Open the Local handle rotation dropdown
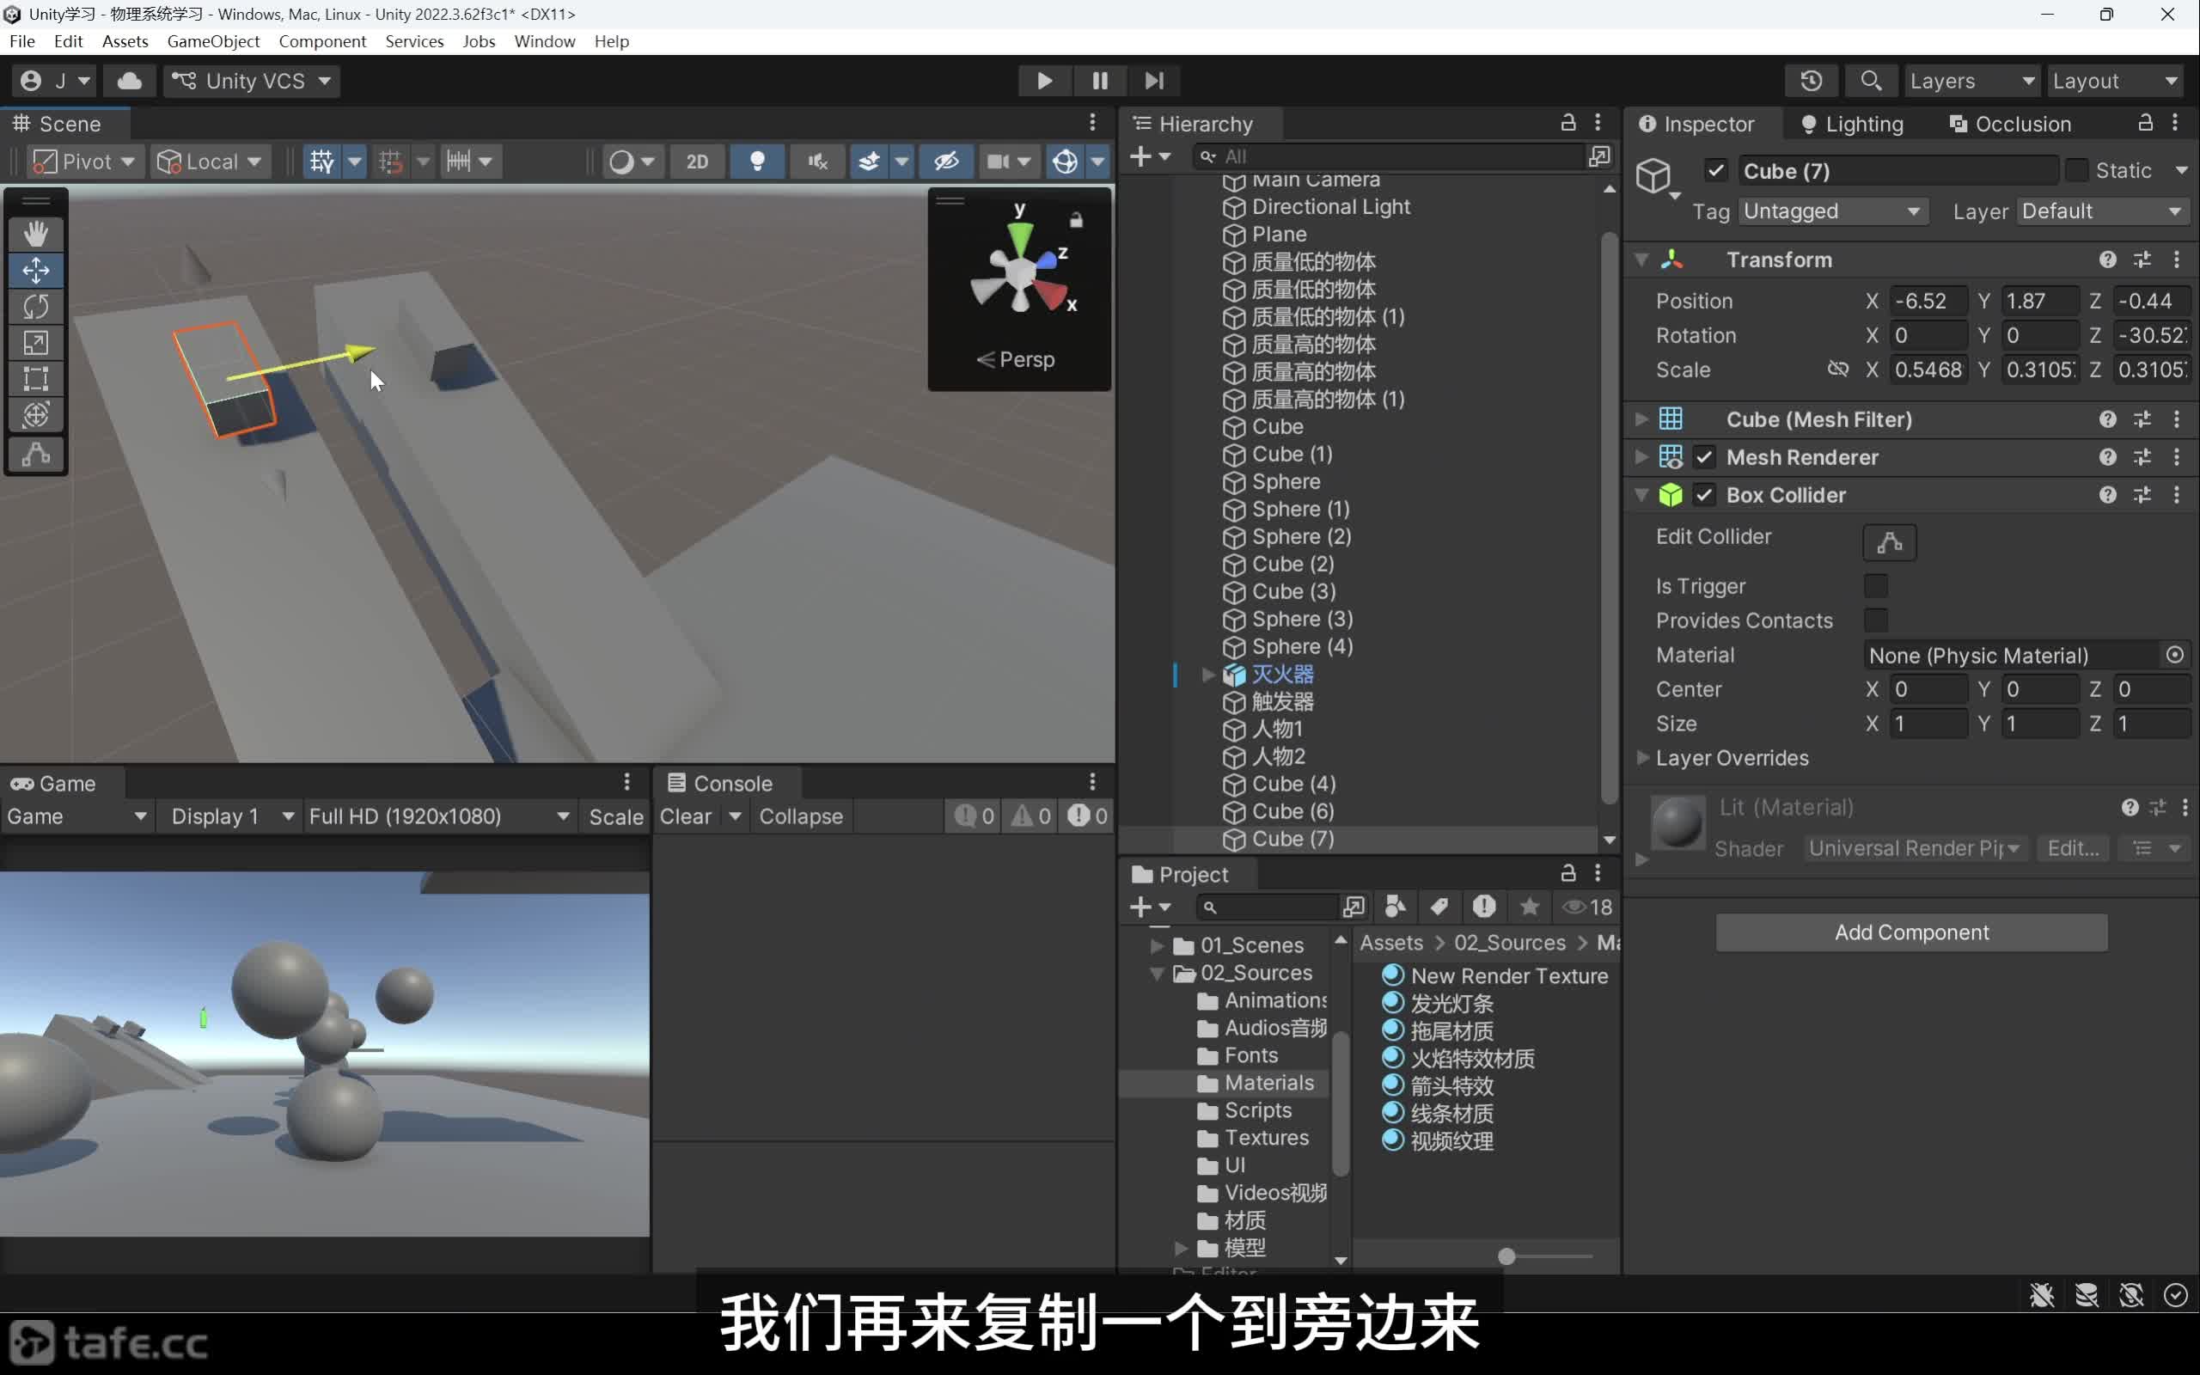 point(210,162)
